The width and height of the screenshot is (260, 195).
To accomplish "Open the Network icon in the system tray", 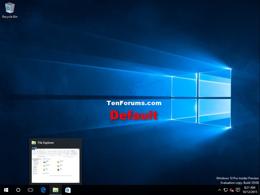I will (x=225, y=190).
